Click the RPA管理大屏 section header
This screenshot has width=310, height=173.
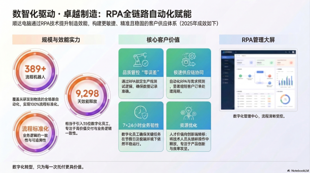click(x=258, y=40)
